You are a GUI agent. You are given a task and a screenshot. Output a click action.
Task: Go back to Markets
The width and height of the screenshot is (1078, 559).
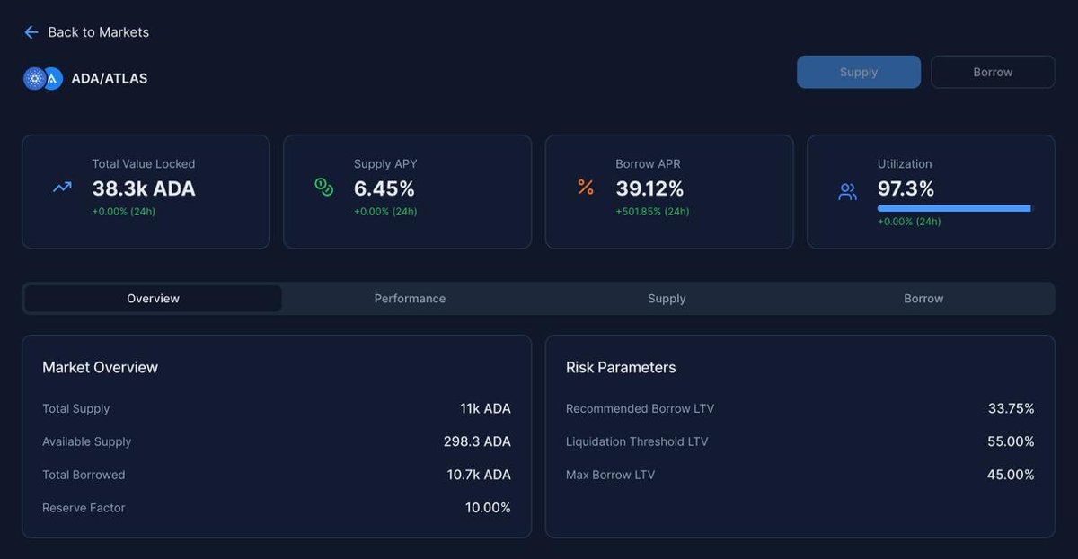click(x=86, y=32)
